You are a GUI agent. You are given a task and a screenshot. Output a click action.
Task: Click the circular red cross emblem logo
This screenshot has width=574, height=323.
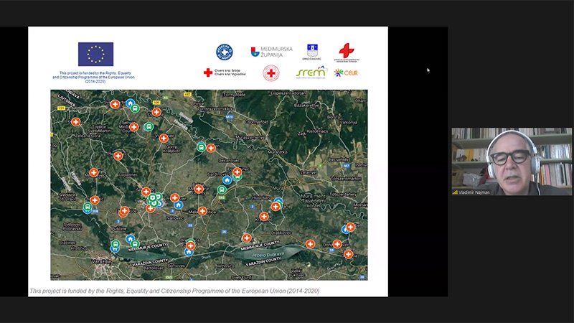point(271,73)
